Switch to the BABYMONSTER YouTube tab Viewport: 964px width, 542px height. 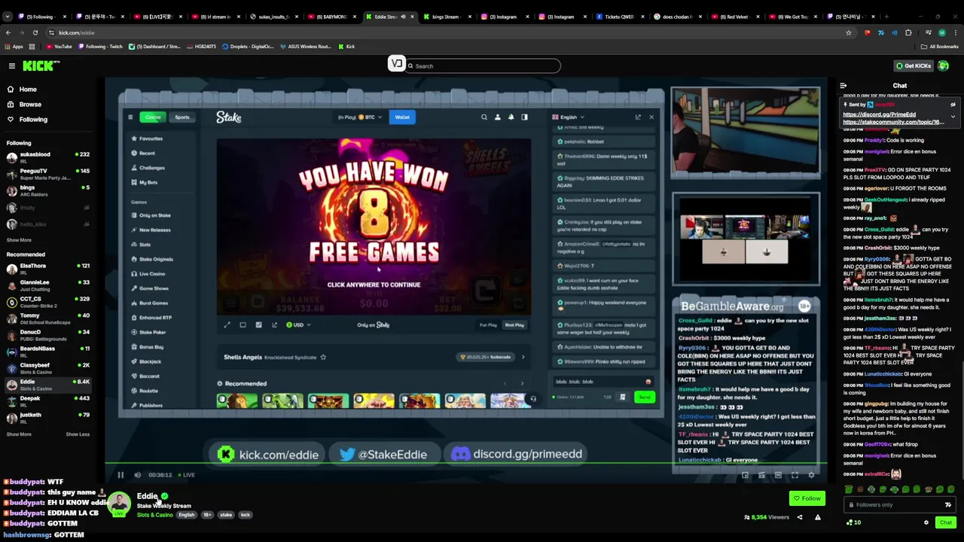(331, 17)
